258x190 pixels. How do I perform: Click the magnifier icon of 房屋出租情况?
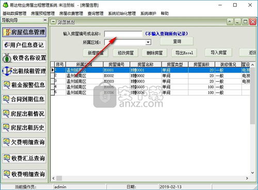(x=6, y=113)
